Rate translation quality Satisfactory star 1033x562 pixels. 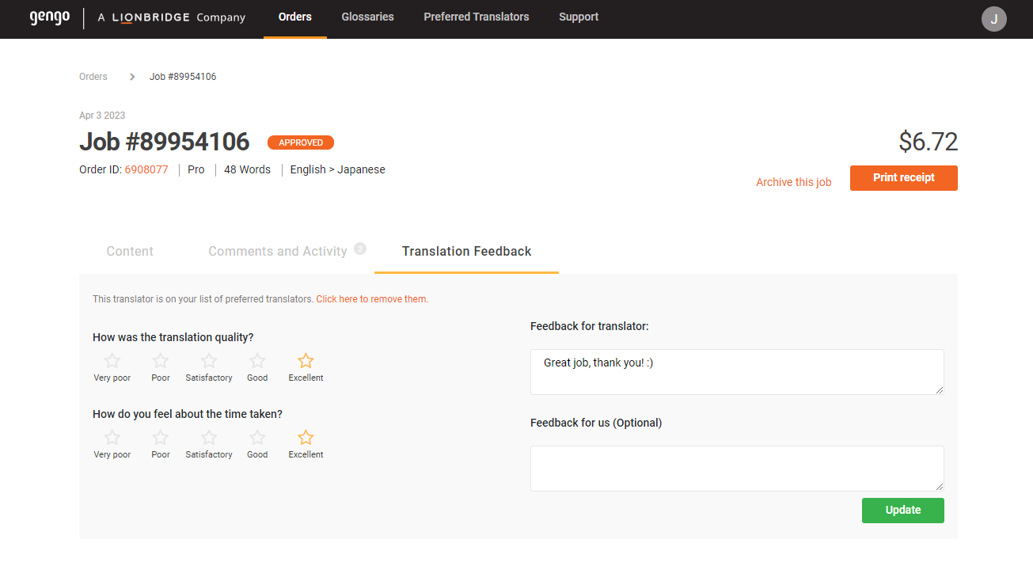tap(209, 361)
